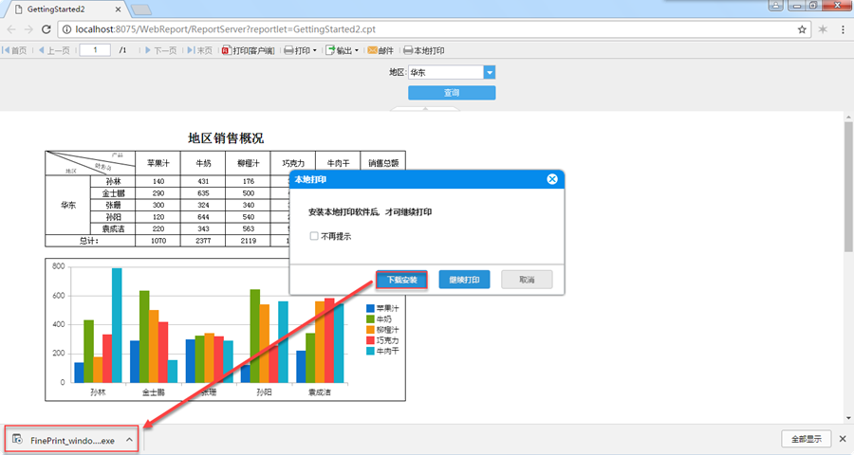Image resolution: width=854 pixels, height=455 pixels.
Task: Click the tall cyan 孙林 bar in chart
Action: coord(117,325)
